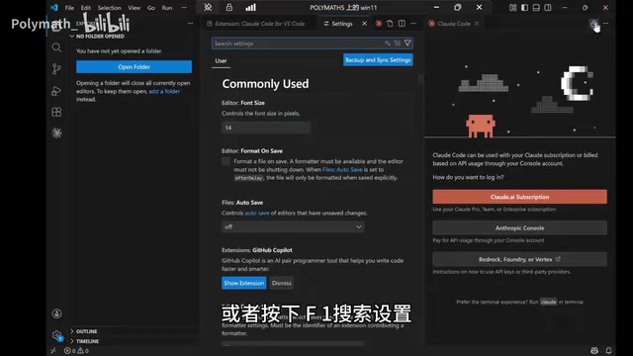Open the Extensions view icon
The image size is (633, 356).
[x=56, y=112]
